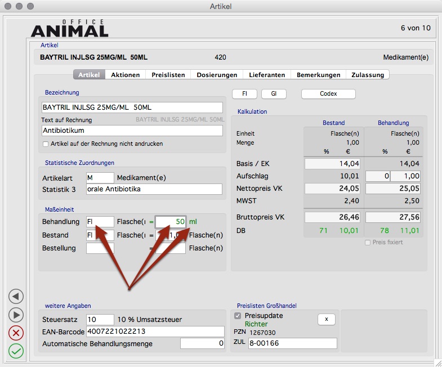Edit Nettopreis VK Bestand field 24,05
Viewport: 442px width, 367px height.
pyautogui.click(x=332, y=189)
